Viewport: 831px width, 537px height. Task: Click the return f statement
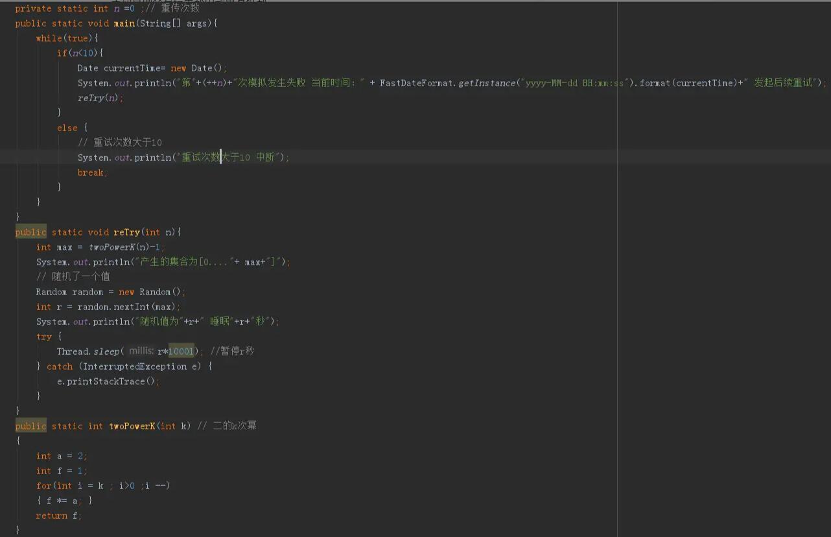[x=57, y=515]
